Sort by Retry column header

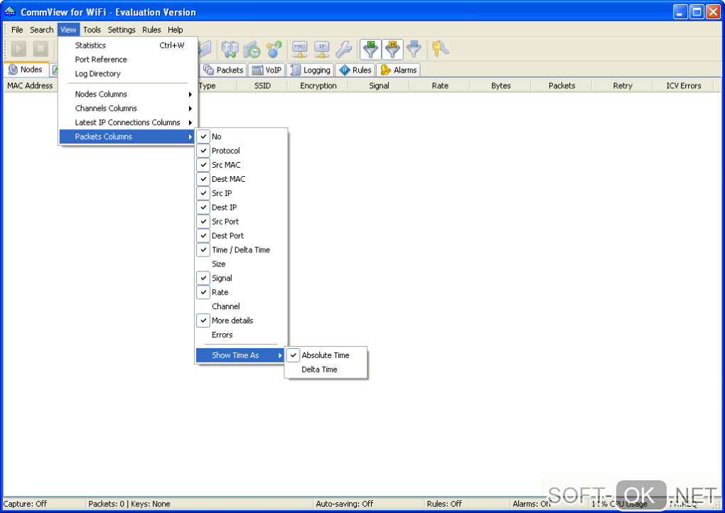623,85
